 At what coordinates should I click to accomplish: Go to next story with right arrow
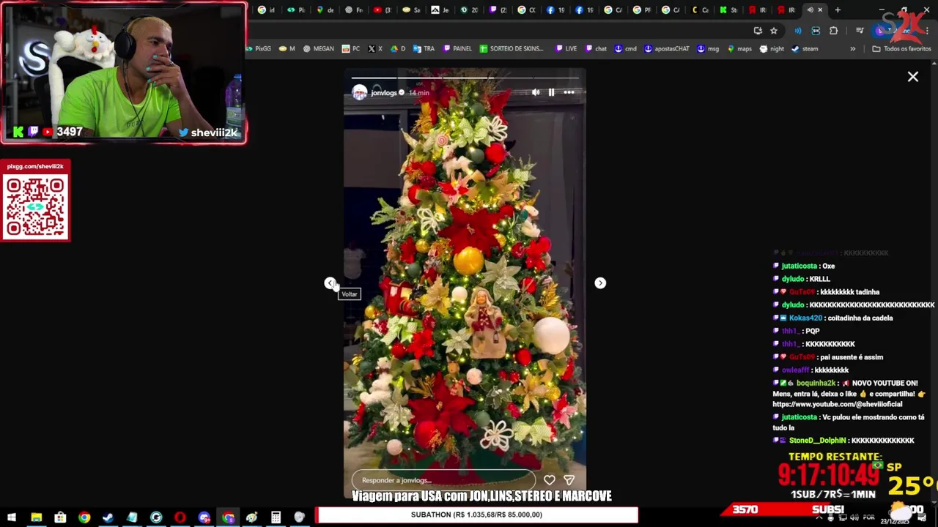click(x=600, y=283)
